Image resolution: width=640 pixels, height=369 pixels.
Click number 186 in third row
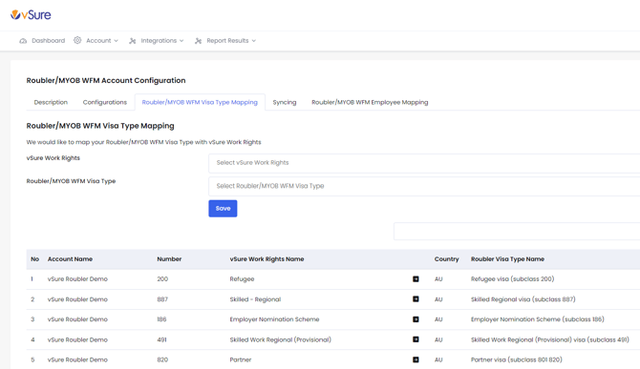pos(161,319)
